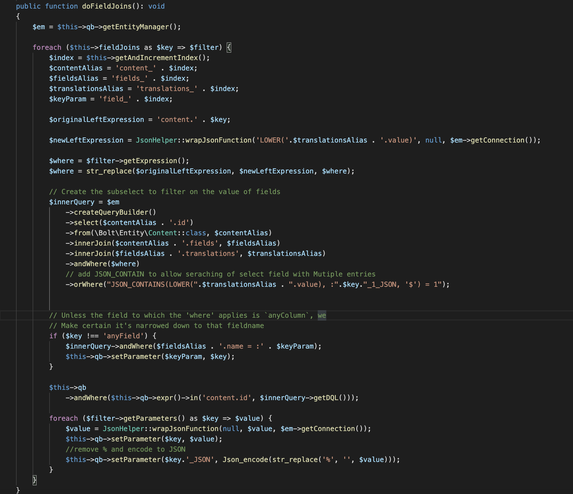The width and height of the screenshot is (573, 494).
Task: Click the comment about subselect filtering
Action: 165,191
